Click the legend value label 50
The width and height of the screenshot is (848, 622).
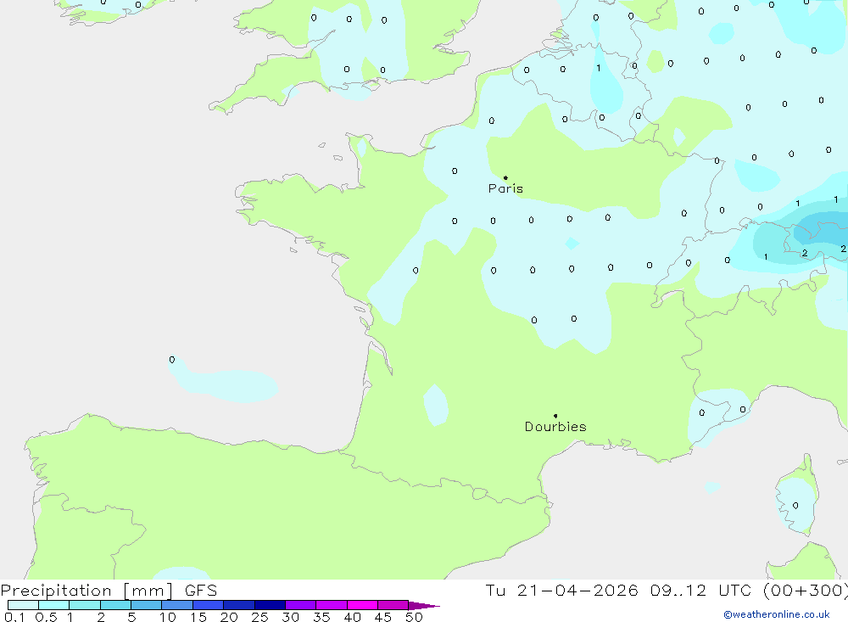pyautogui.click(x=414, y=617)
